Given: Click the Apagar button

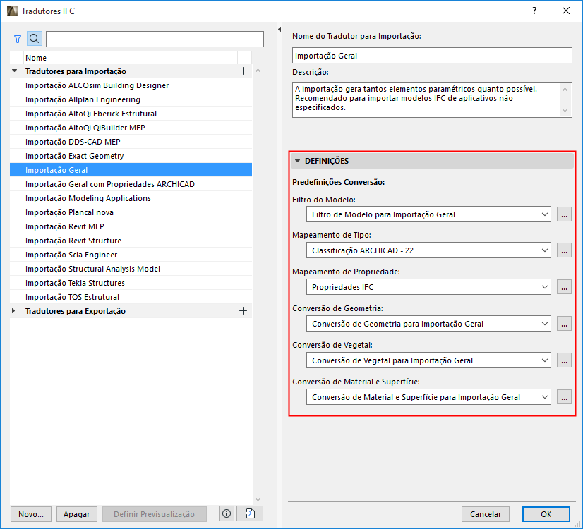Looking at the screenshot, I should click(x=77, y=514).
